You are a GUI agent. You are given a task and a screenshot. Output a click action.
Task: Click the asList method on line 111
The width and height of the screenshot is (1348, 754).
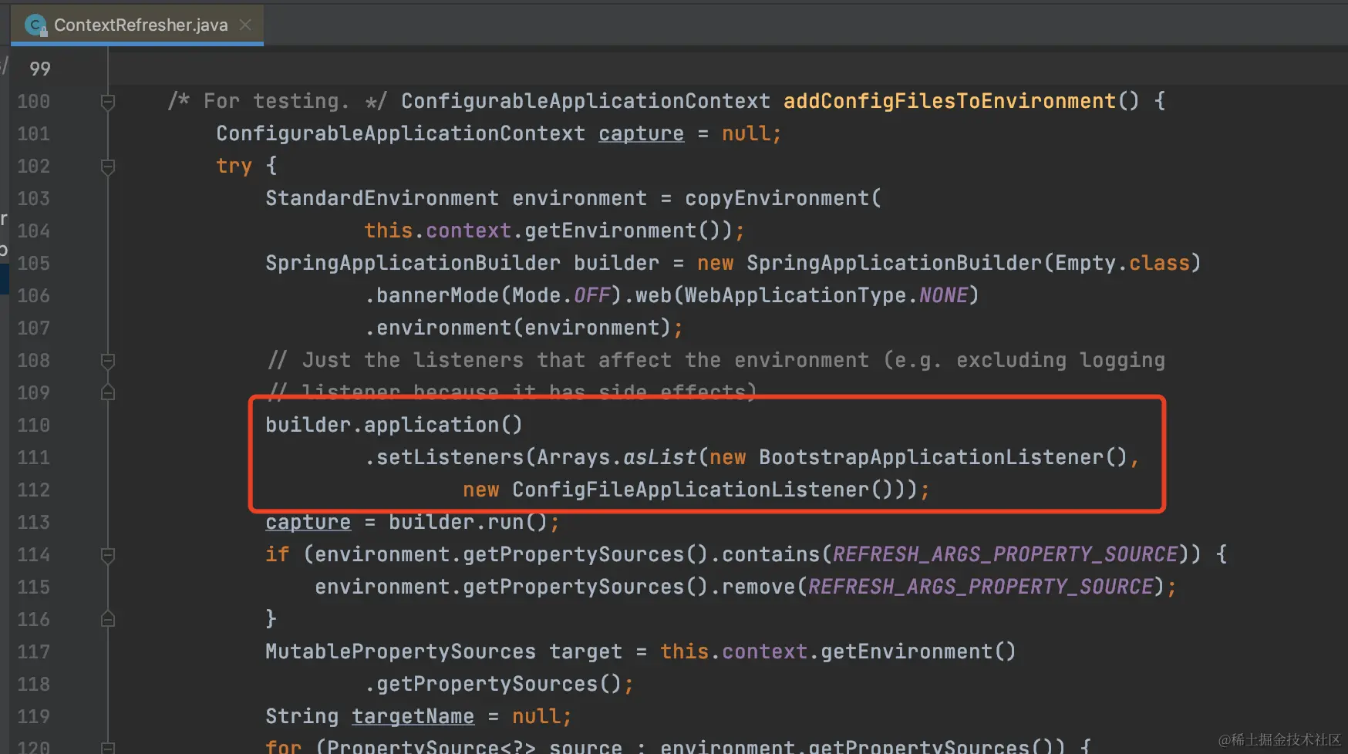pos(660,457)
